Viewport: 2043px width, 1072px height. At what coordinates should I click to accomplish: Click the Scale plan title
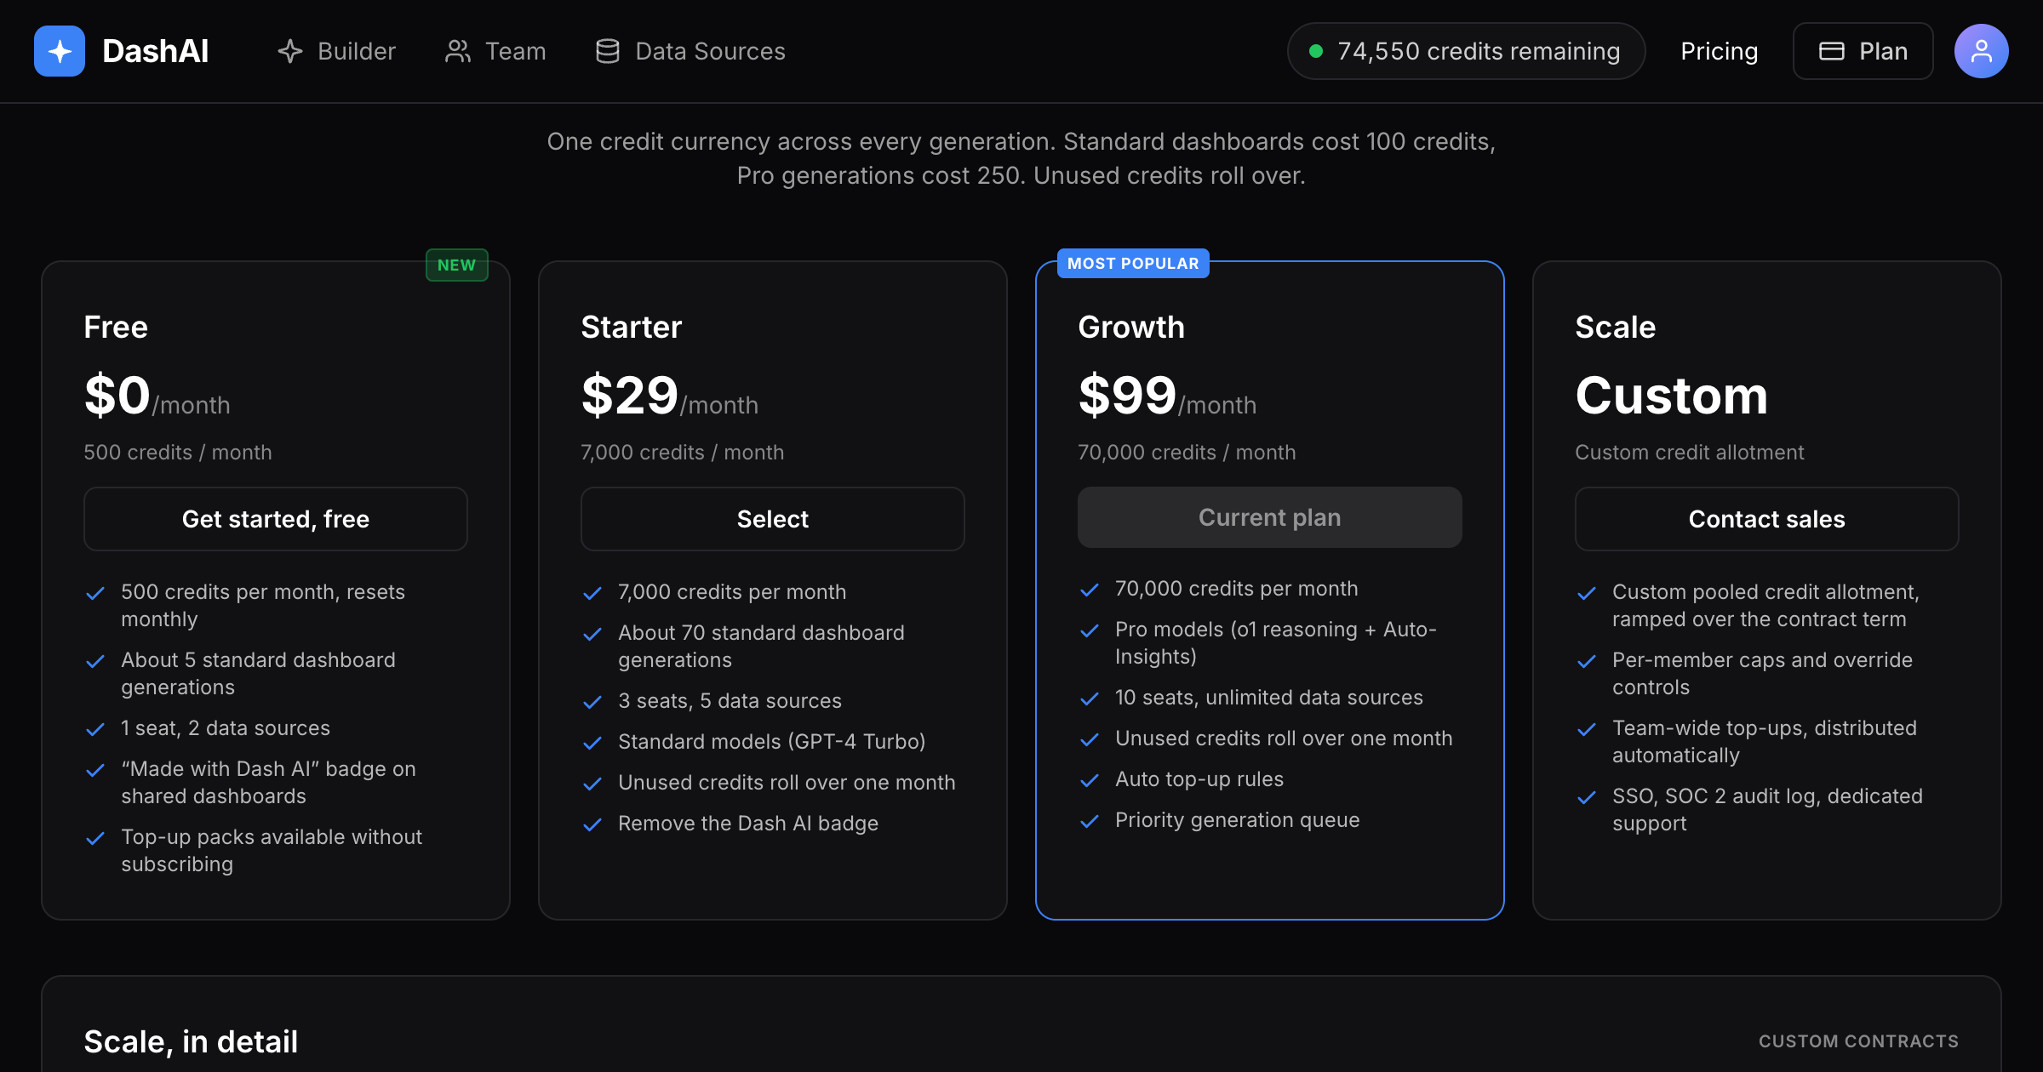(1616, 328)
